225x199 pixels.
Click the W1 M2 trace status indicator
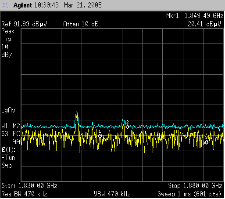coord(11,126)
